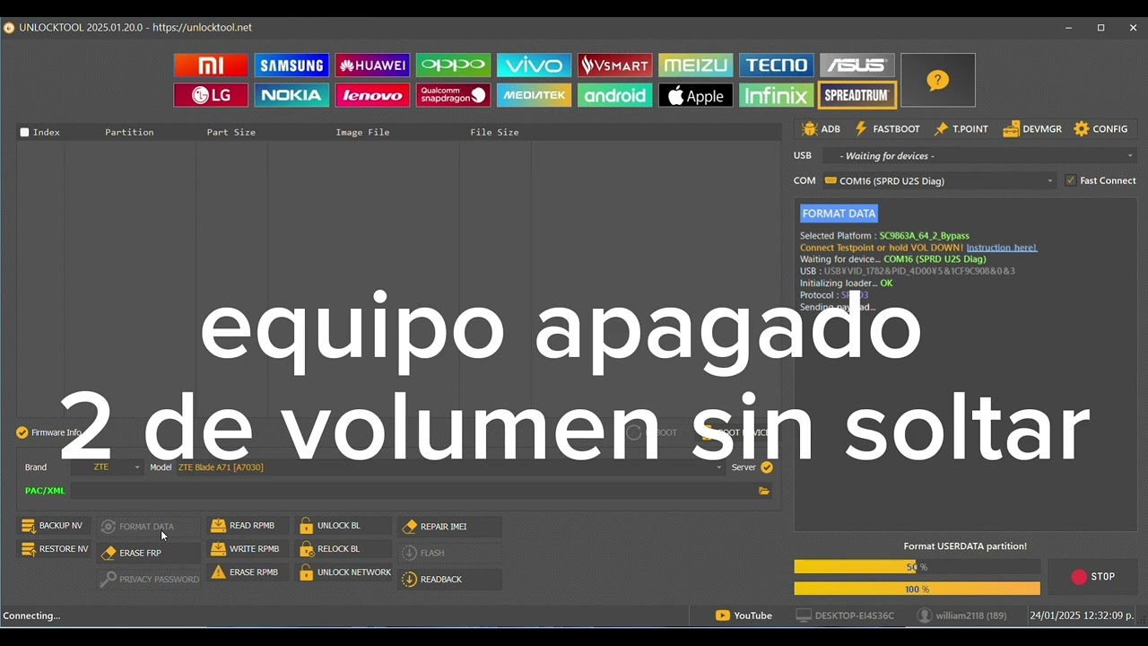Open the 'Instruction here!' link

coord(1002,248)
